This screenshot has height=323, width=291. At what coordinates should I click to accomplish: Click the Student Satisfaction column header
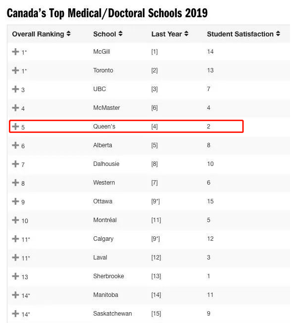[240, 34]
